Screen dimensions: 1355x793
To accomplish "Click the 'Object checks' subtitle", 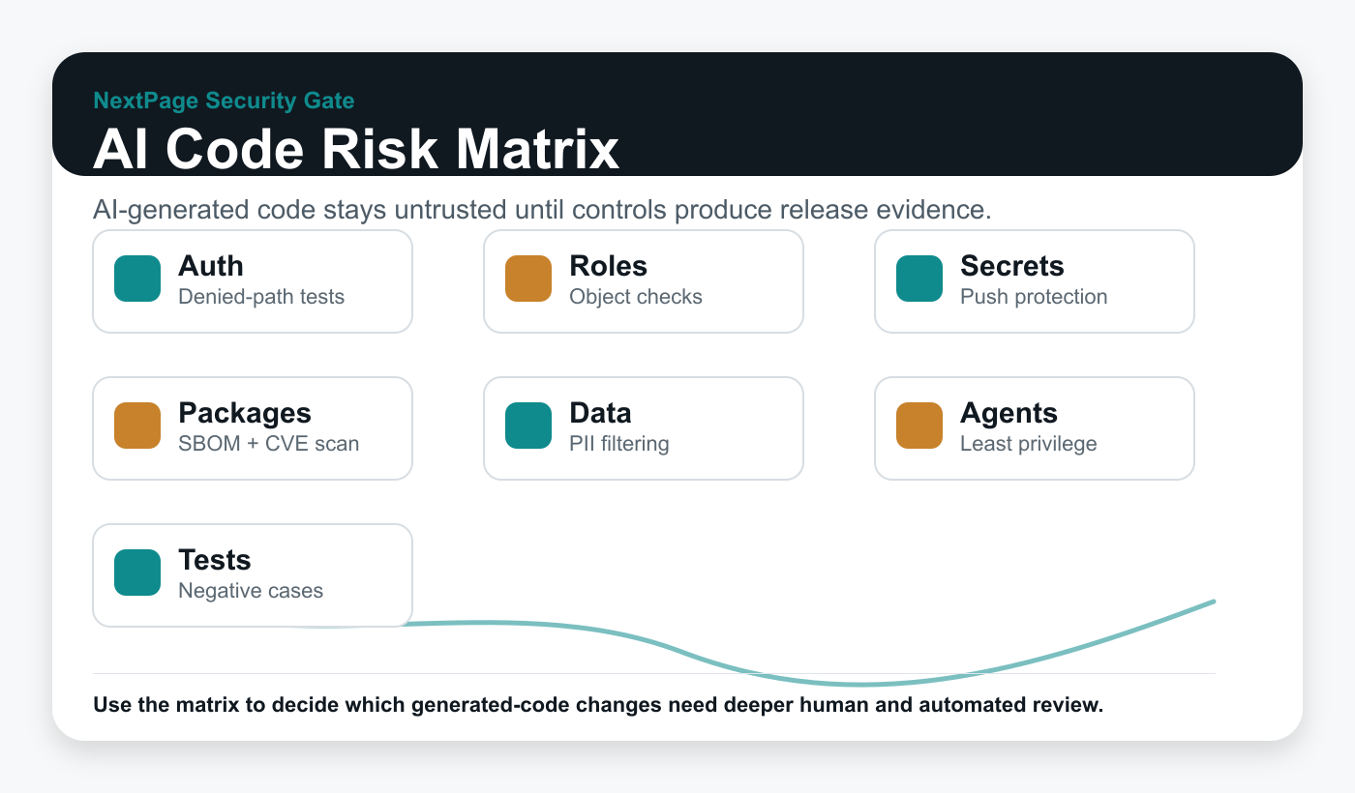I will [x=636, y=297].
